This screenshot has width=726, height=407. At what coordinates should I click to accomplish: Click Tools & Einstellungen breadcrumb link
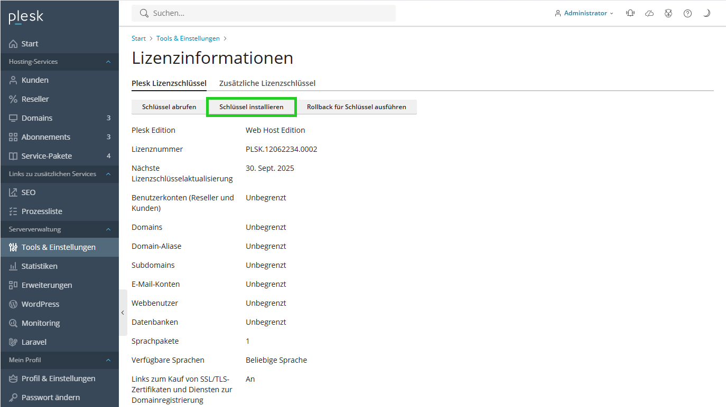(x=188, y=38)
